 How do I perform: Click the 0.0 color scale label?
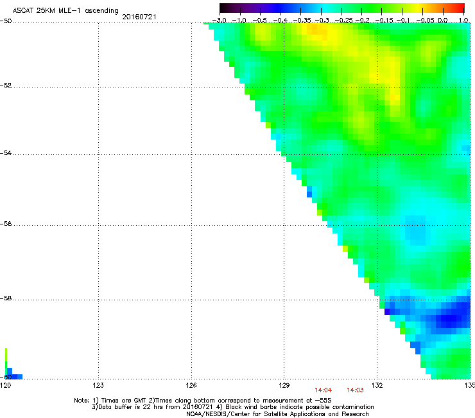[x=443, y=21]
